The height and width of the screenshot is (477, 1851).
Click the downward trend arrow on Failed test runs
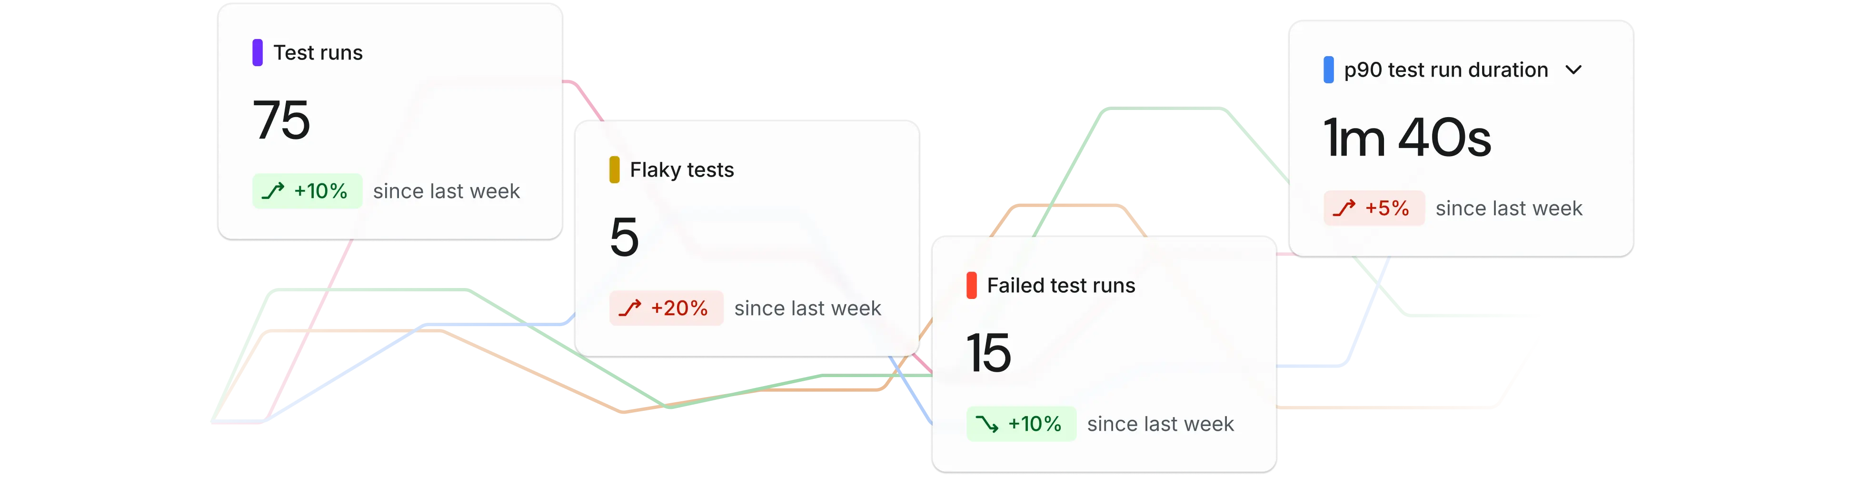(987, 424)
